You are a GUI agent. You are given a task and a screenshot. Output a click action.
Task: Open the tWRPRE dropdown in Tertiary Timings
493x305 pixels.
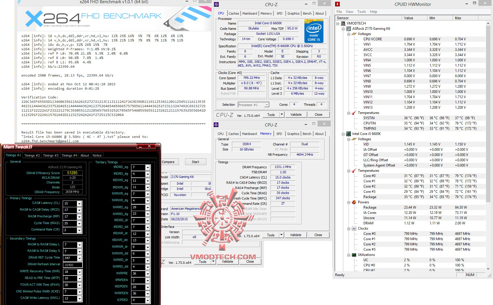[148, 274]
